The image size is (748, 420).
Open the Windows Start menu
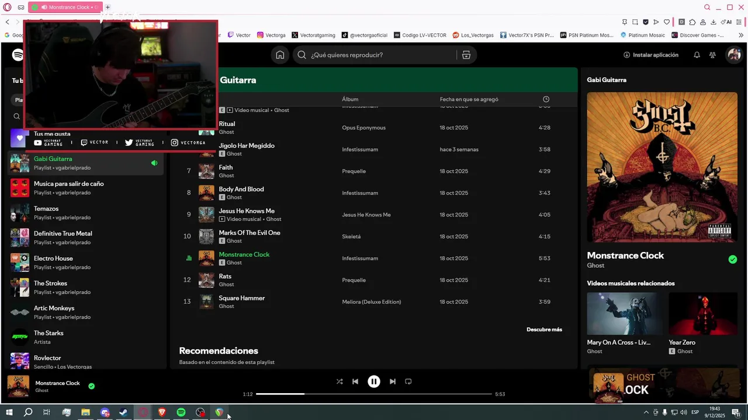click(x=9, y=412)
